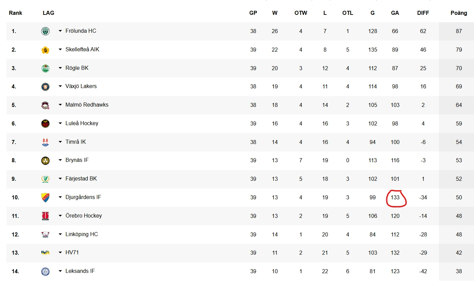
Task: Expand the Brynäs IF dropdown arrow
Action: pyautogui.click(x=60, y=160)
